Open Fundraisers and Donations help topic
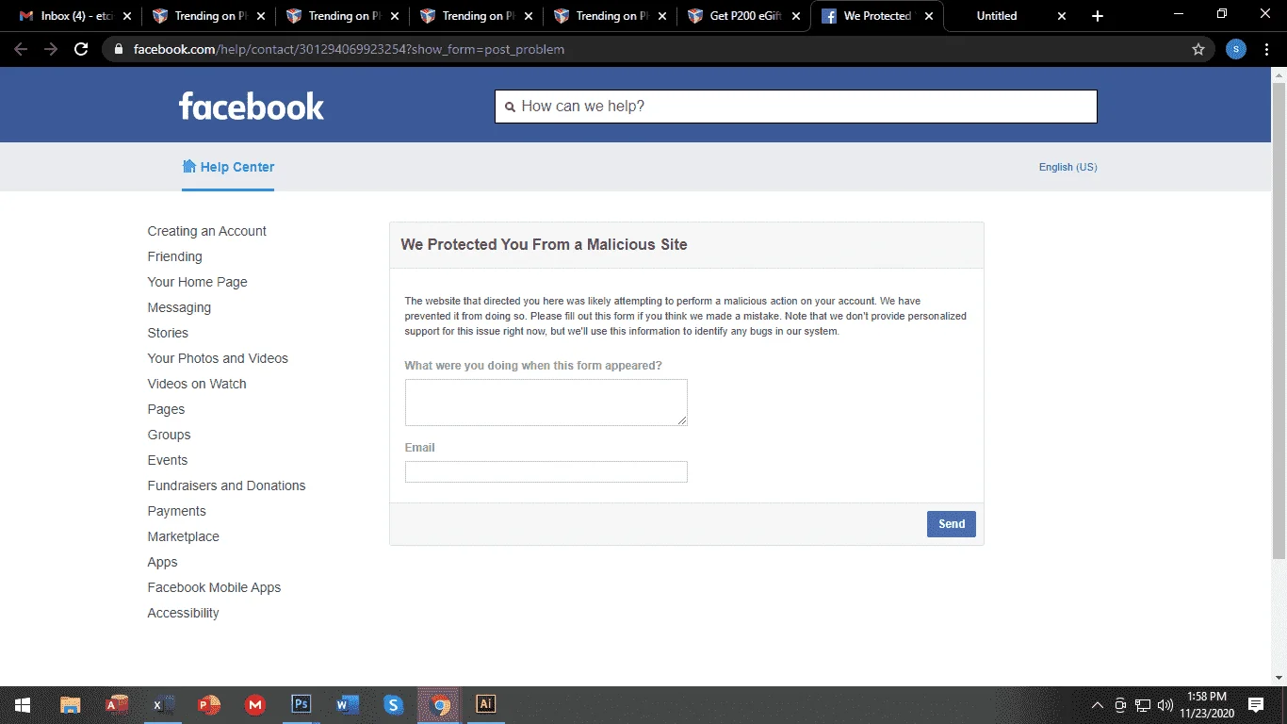 pyautogui.click(x=226, y=485)
